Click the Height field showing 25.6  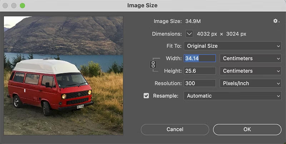pyautogui.click(x=199, y=71)
